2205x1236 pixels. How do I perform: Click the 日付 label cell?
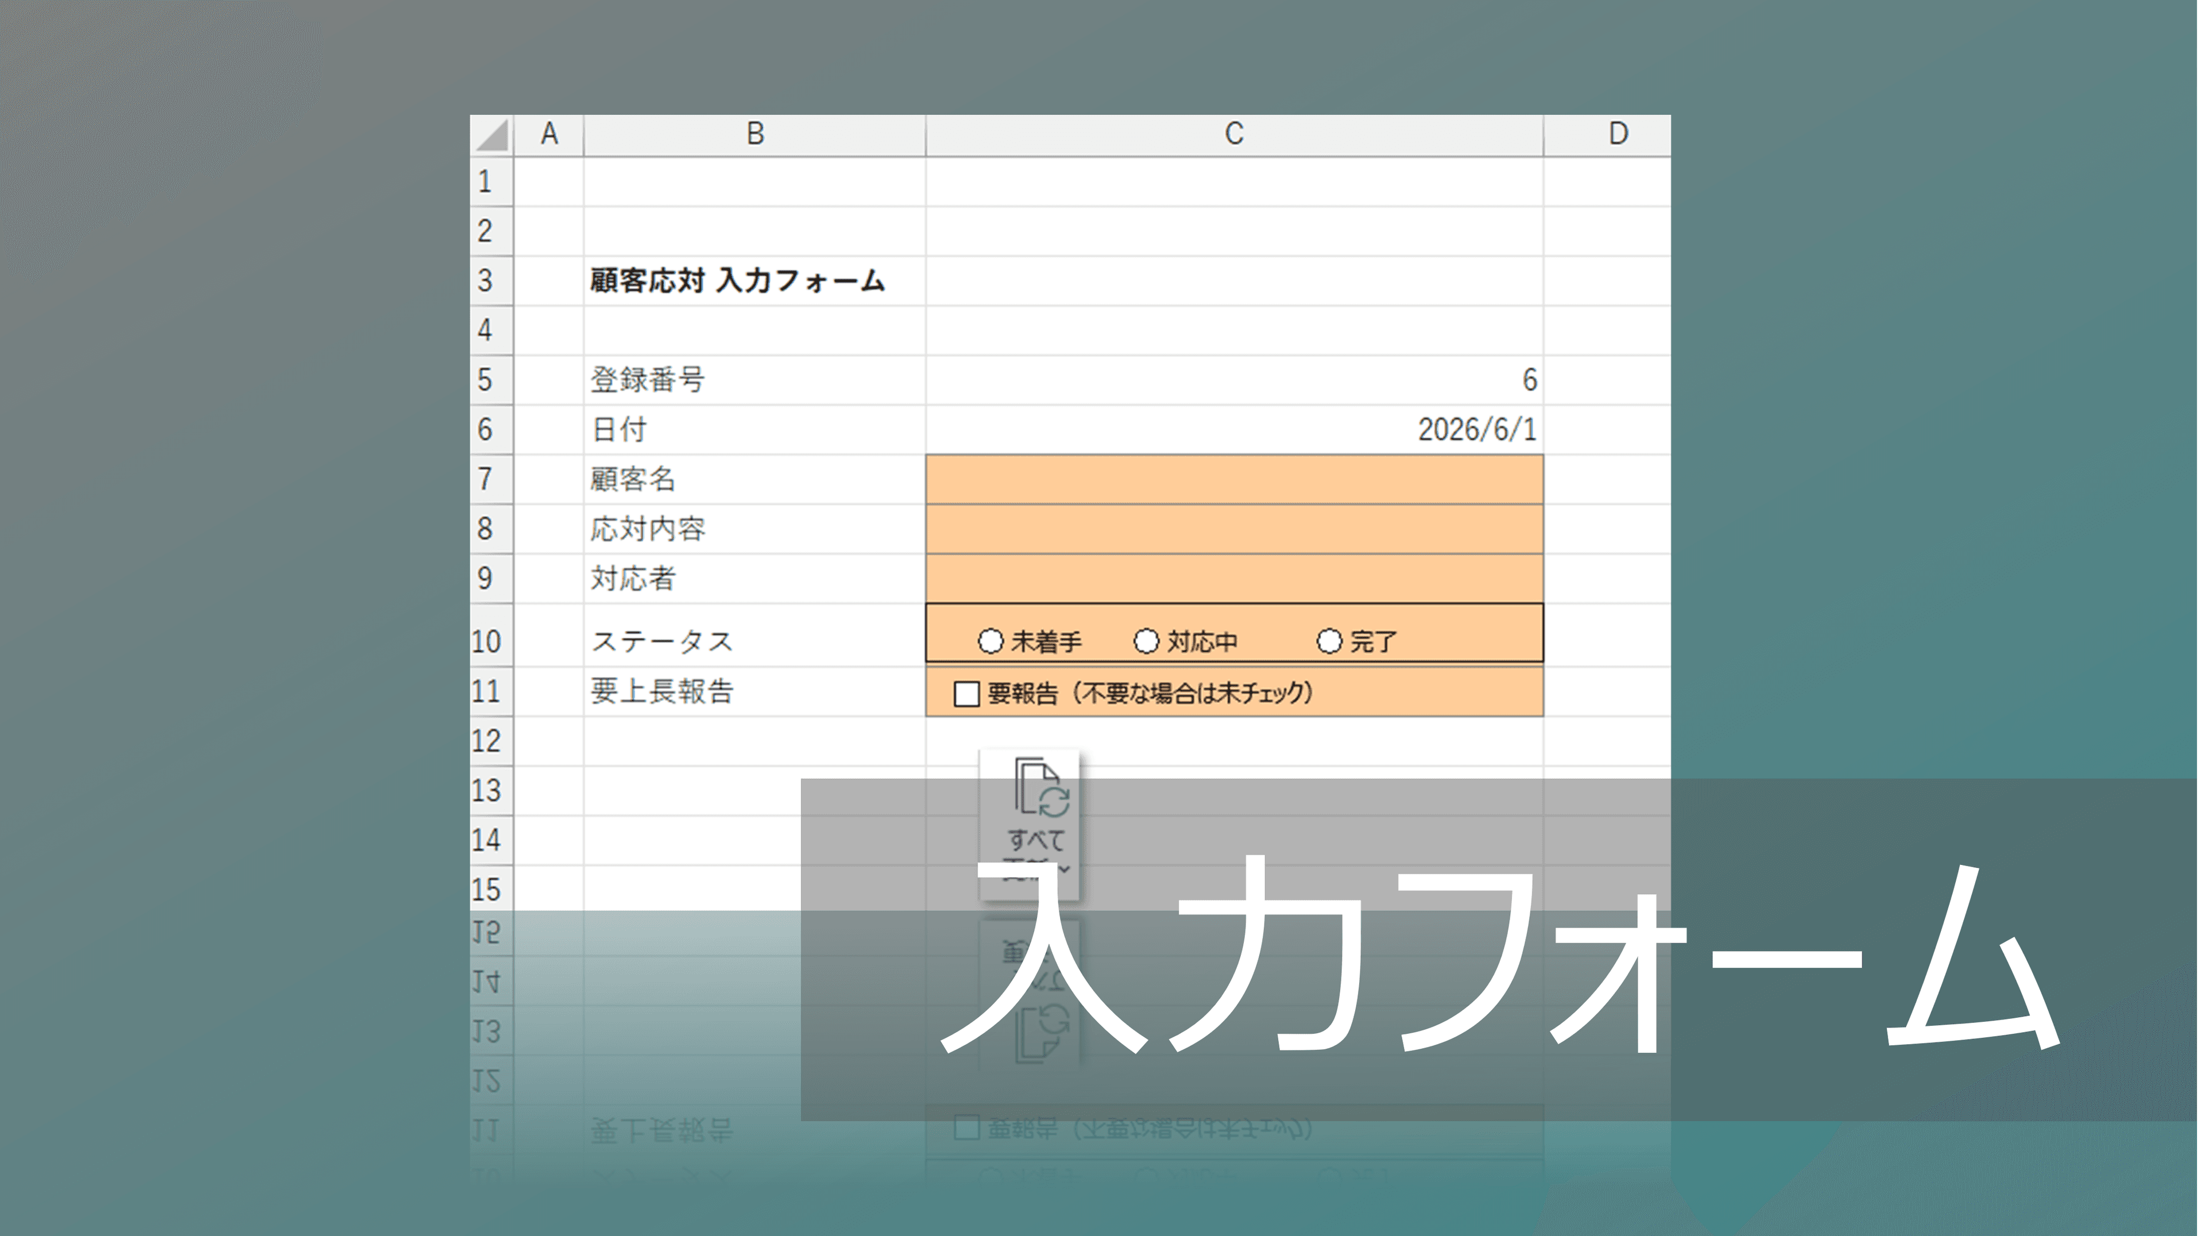(754, 430)
